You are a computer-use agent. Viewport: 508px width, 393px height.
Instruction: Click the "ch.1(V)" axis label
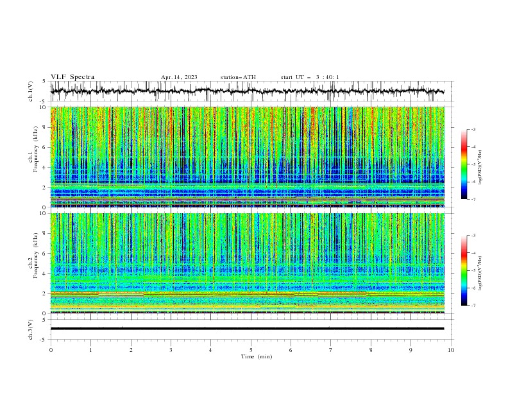[31, 91]
